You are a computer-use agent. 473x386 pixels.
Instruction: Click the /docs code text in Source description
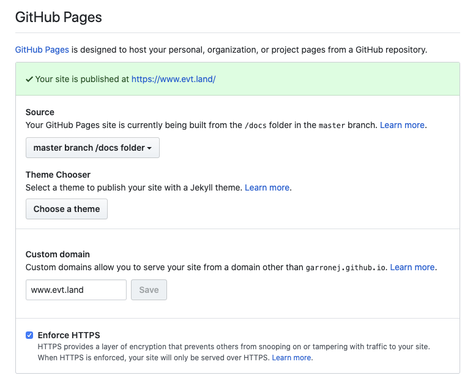coord(255,126)
